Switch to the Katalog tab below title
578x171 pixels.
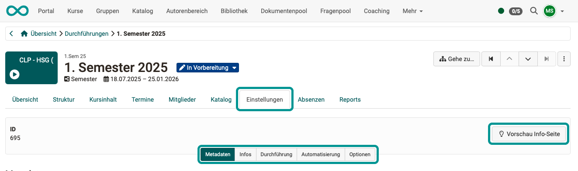point(221,99)
